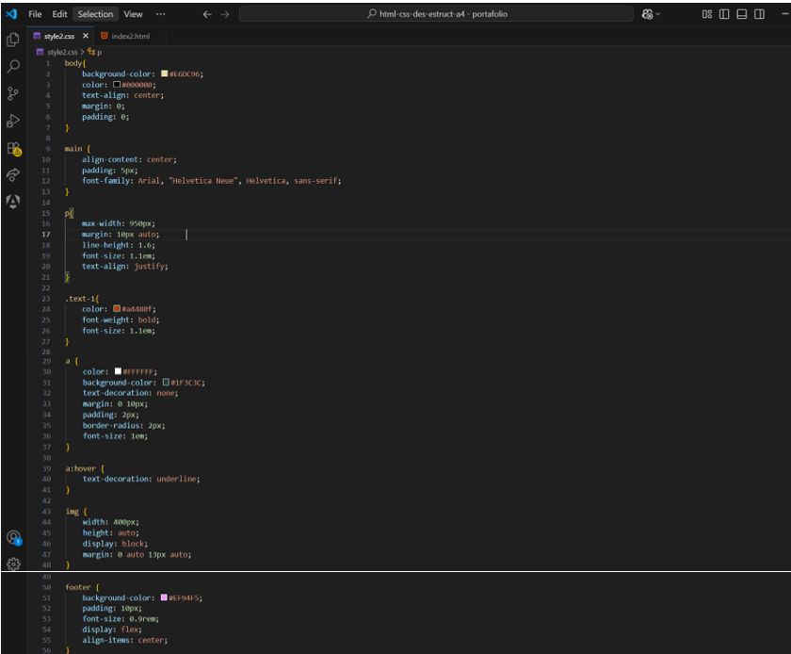Open the File menu
This screenshot has width=791, height=654.
pos(35,14)
